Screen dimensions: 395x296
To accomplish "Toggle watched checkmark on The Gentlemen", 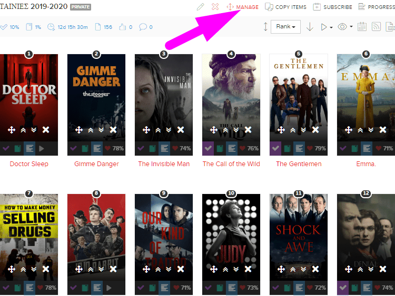I will point(275,148).
